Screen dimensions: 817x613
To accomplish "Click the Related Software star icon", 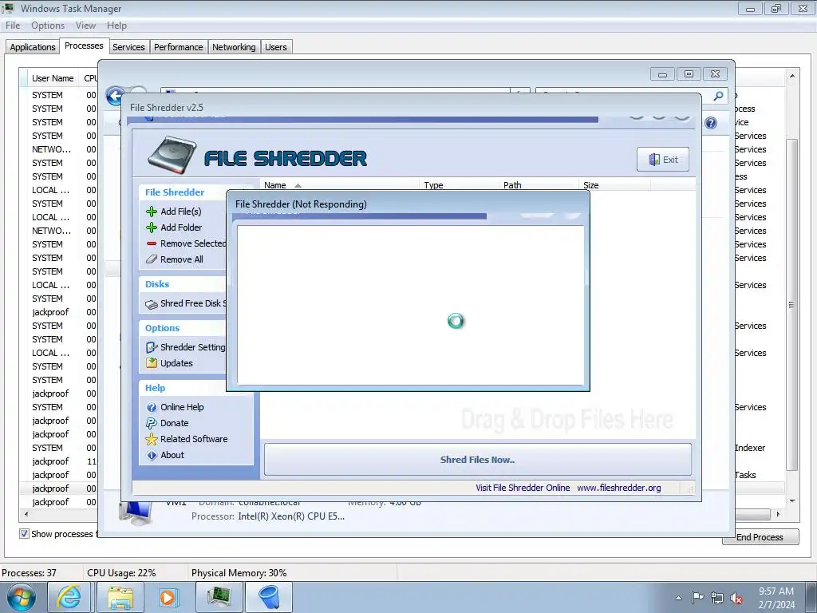I will tap(151, 439).
